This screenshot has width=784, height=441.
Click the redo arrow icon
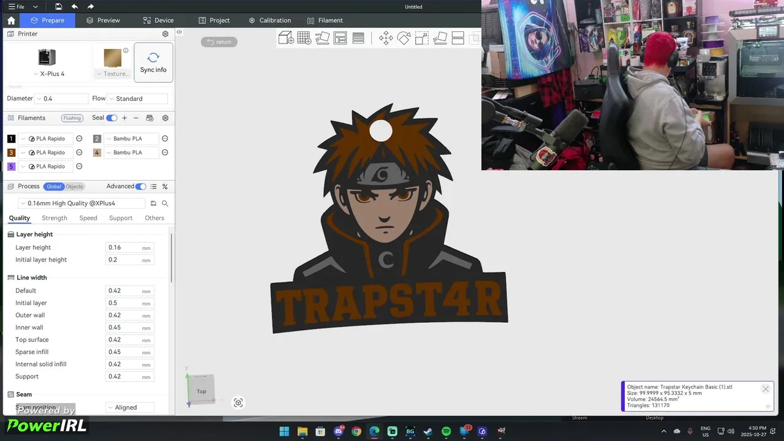click(91, 7)
